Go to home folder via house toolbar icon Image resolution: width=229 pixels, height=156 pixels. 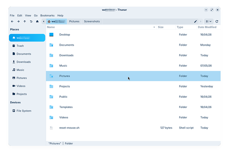[37, 22]
